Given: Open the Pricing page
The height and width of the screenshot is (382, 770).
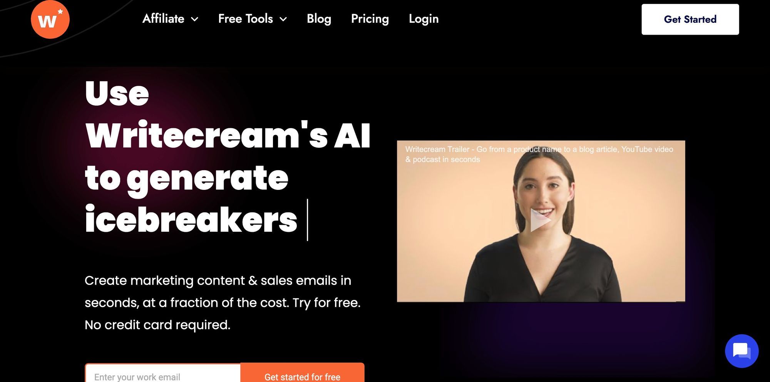Looking at the screenshot, I should coord(370,19).
